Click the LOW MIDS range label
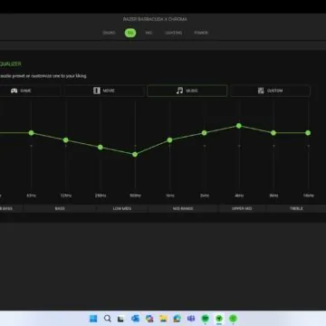 pyautogui.click(x=122, y=208)
